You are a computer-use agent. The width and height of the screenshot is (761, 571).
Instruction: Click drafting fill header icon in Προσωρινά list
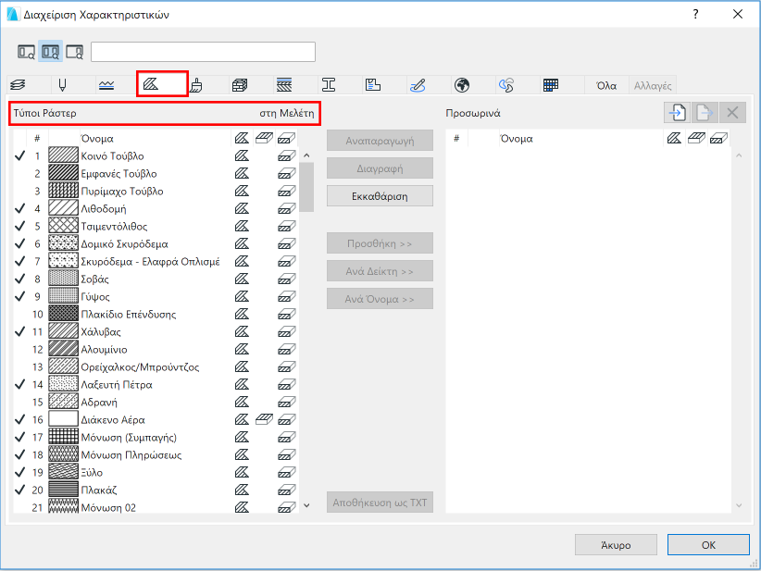tap(674, 138)
